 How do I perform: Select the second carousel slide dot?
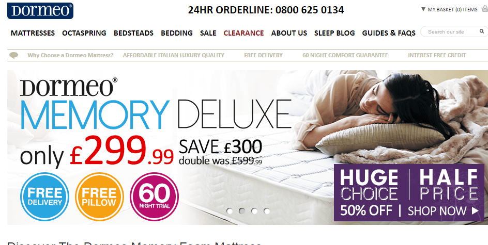pos(242,211)
